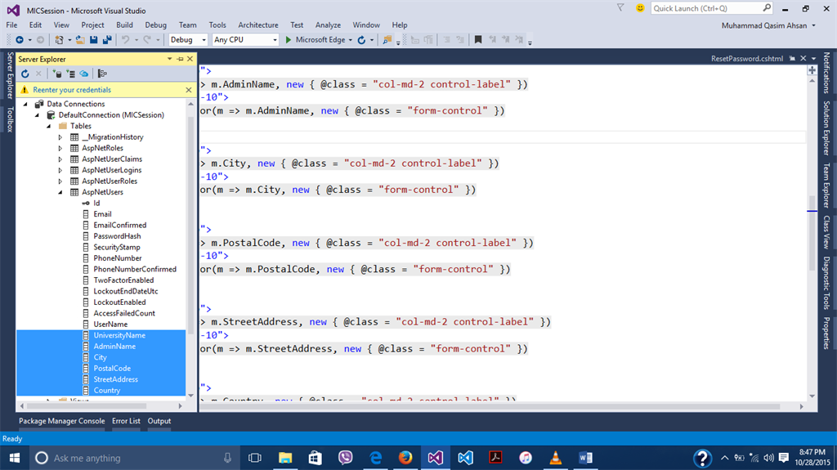Open Firefox from the Windows taskbar
Viewport: 837px width, 470px height.
click(405, 458)
